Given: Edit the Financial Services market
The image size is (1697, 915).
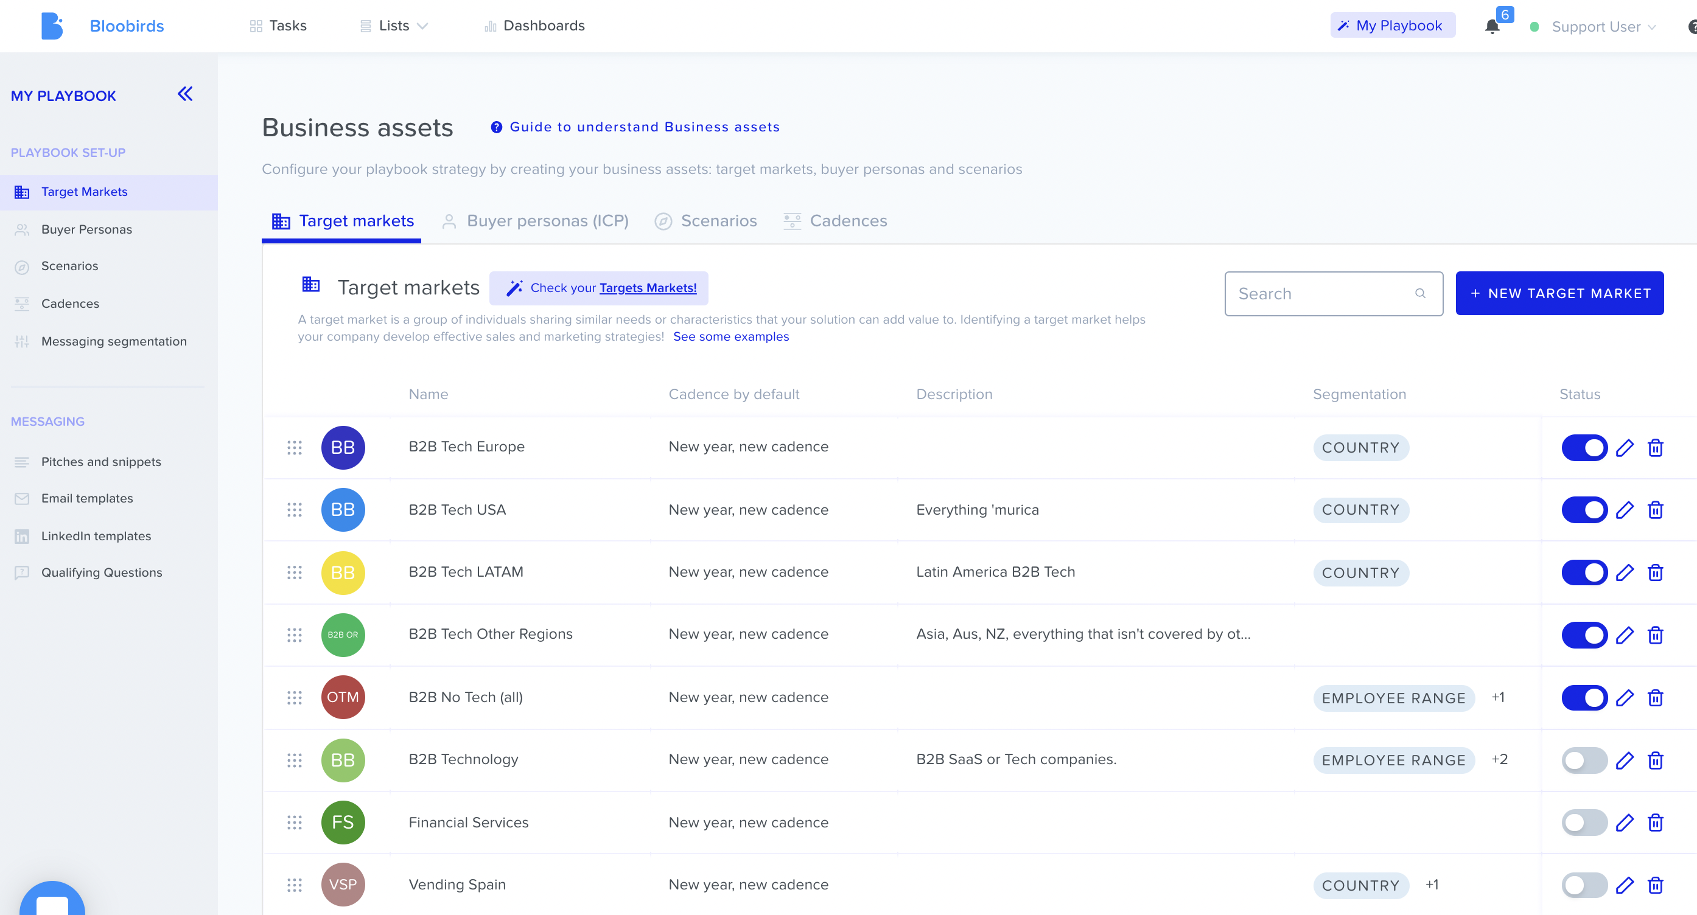Looking at the screenshot, I should tap(1625, 823).
